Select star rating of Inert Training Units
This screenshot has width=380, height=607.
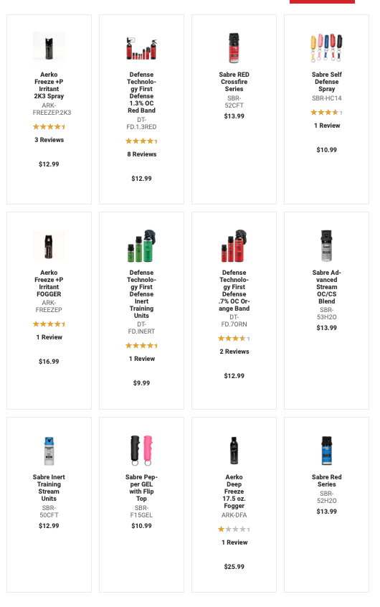point(142,345)
